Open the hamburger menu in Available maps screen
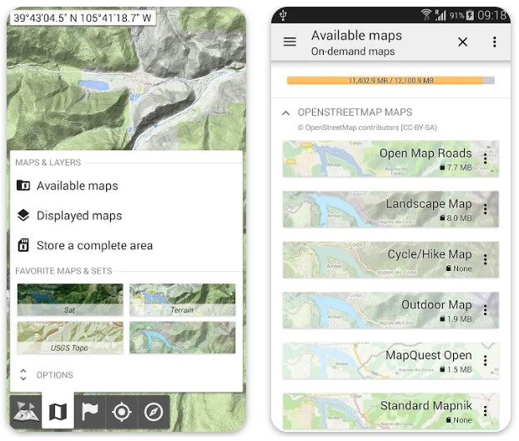Image resolution: width=519 pixels, height=441 pixels. tap(290, 42)
